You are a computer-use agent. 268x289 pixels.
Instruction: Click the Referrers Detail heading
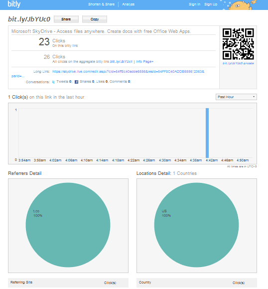tap(25, 173)
